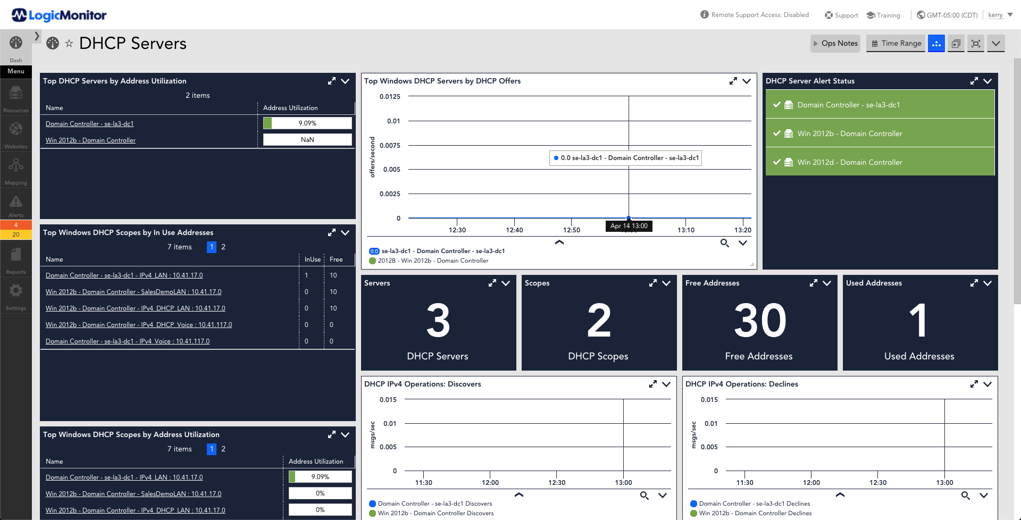1021x520 pixels.
Task: Zoom magnifier on Discovers graph
Action: pyautogui.click(x=645, y=496)
